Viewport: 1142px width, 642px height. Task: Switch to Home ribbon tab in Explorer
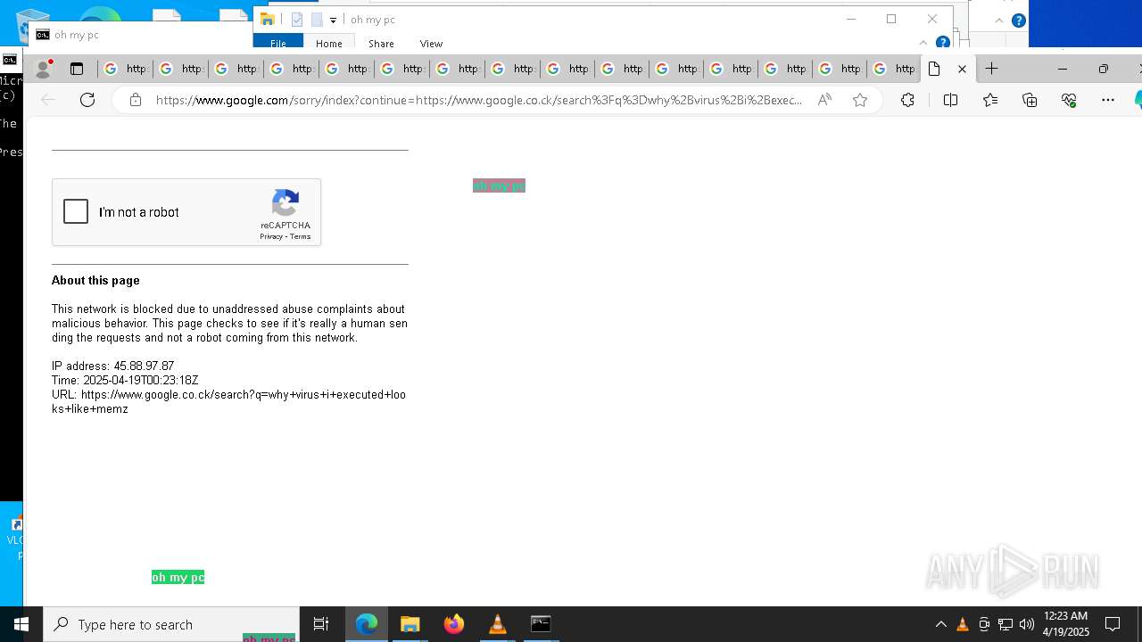(x=328, y=43)
